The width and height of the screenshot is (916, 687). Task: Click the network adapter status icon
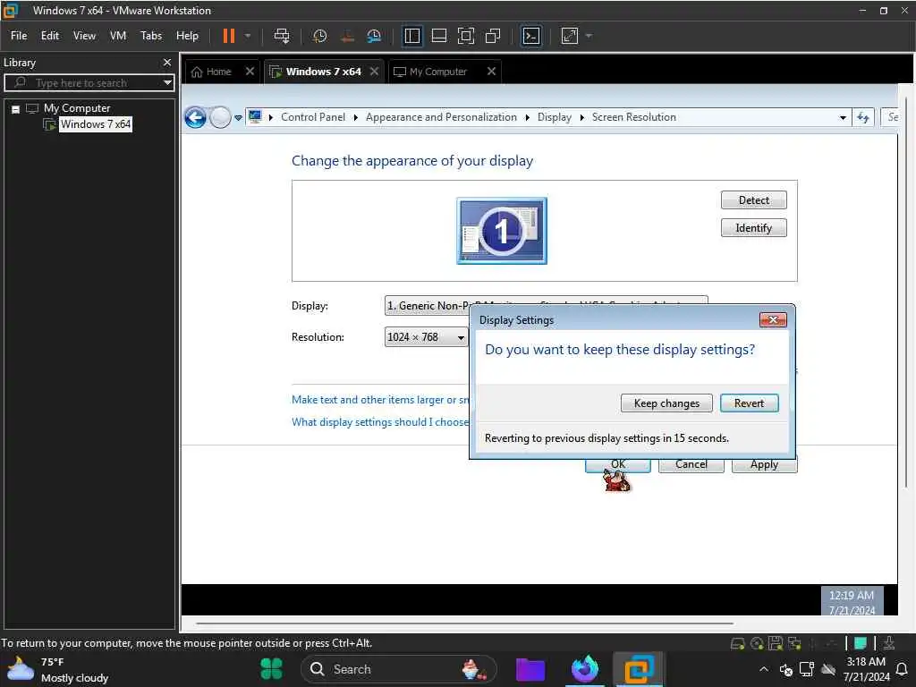(794, 644)
